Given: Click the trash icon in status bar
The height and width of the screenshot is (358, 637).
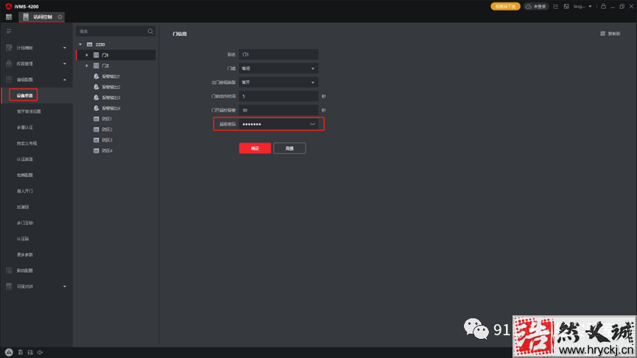Looking at the screenshot, I should point(21,352).
